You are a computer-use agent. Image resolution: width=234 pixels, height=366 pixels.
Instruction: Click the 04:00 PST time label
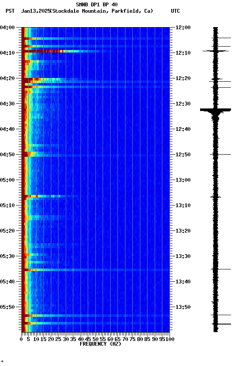click(x=7, y=28)
